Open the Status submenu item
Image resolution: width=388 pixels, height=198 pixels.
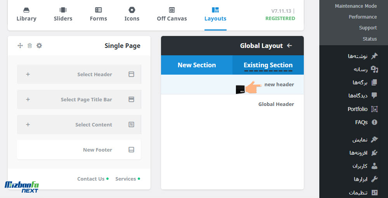[370, 39]
